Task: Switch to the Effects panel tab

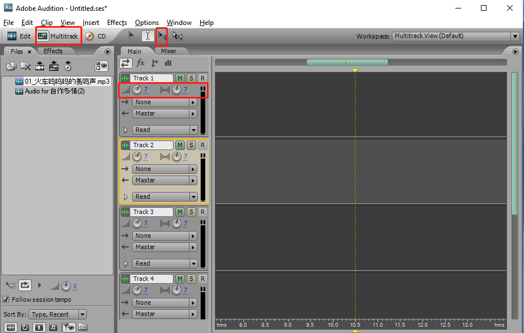Action: [53, 51]
